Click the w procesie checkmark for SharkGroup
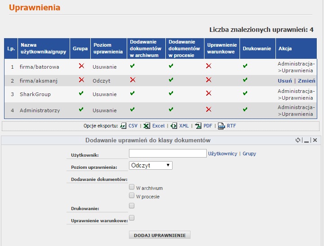Image resolution: width=324 pixels, height=246 pixels. [171, 93]
